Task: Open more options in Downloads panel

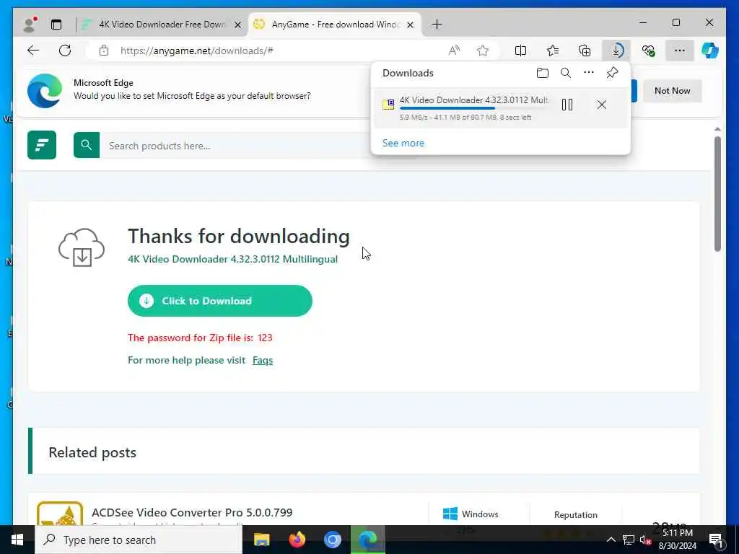Action: [589, 73]
